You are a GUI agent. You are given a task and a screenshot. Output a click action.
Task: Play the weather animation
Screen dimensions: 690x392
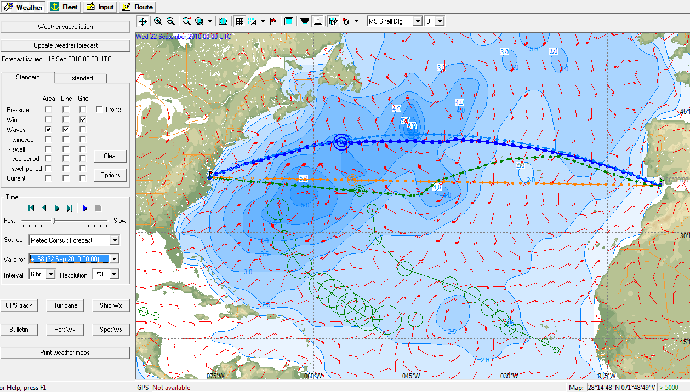[85, 208]
